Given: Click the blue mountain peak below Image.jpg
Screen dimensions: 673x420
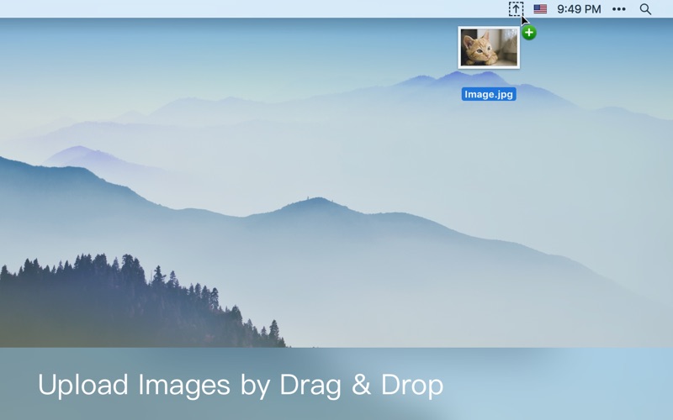Looking at the screenshot, I should pos(454,78).
